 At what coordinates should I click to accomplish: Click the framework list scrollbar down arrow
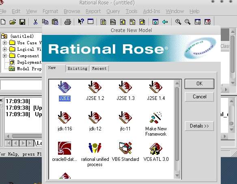pos(177,175)
